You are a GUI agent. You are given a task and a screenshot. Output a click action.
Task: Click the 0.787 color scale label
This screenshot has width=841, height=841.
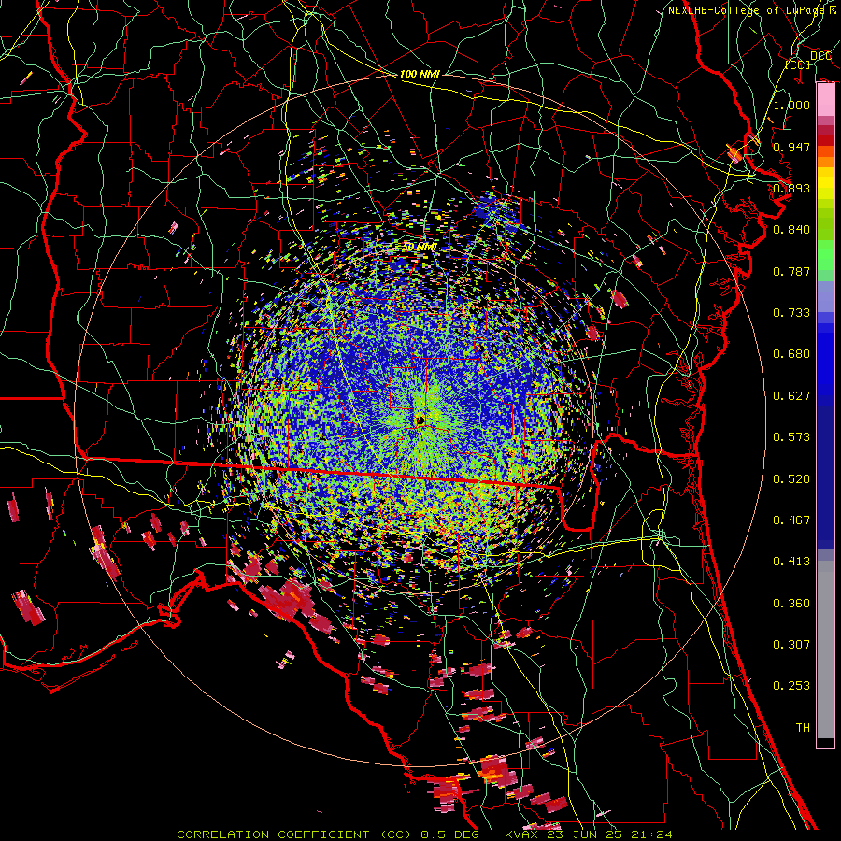point(791,271)
